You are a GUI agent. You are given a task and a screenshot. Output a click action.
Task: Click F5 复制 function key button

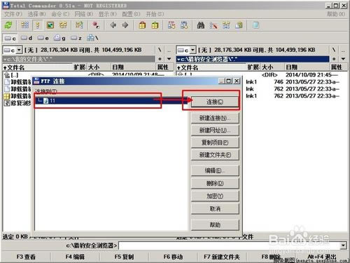click(124, 257)
